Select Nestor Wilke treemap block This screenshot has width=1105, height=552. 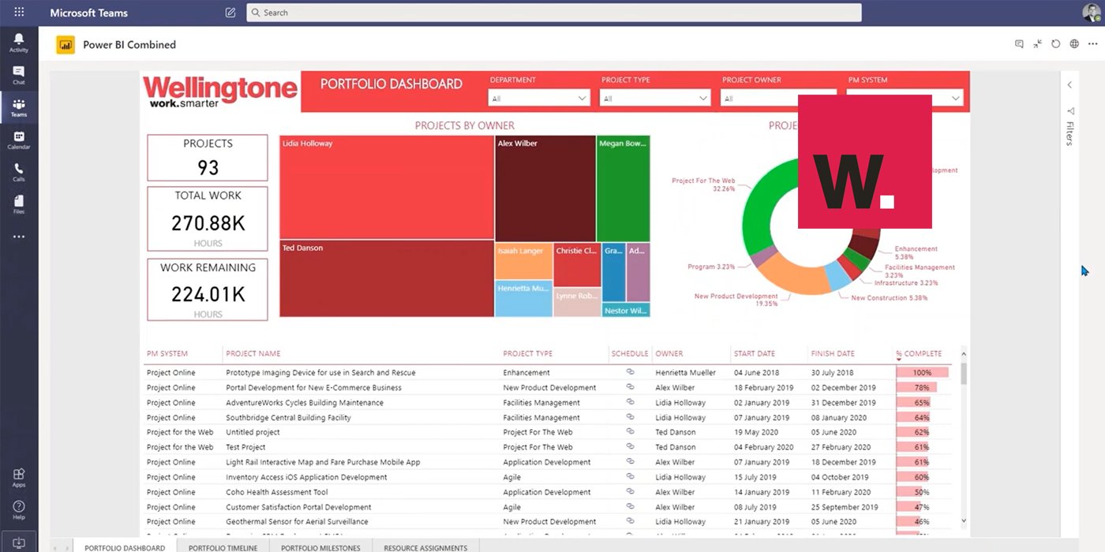[626, 310]
